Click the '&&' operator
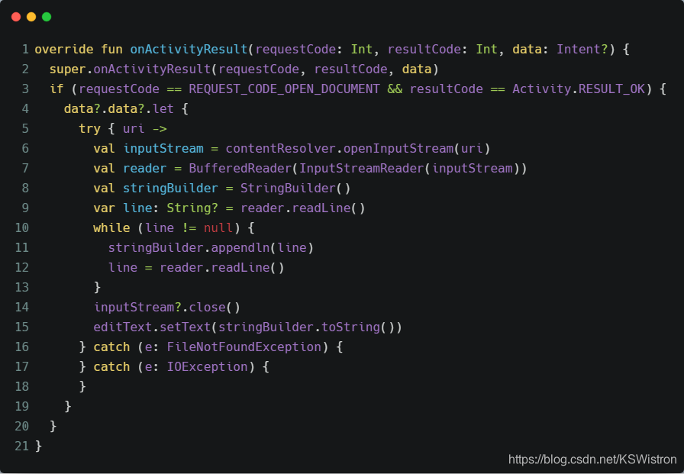The height and width of the screenshot is (474, 684). click(x=395, y=89)
